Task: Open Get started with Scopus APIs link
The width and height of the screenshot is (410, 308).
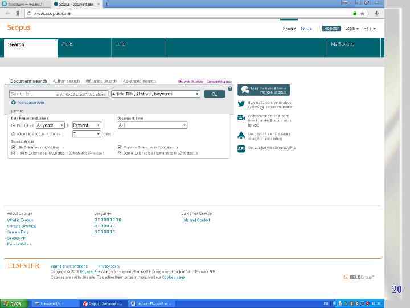Action: click(x=272, y=148)
